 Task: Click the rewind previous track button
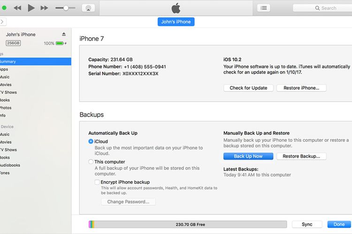[x=17, y=8]
